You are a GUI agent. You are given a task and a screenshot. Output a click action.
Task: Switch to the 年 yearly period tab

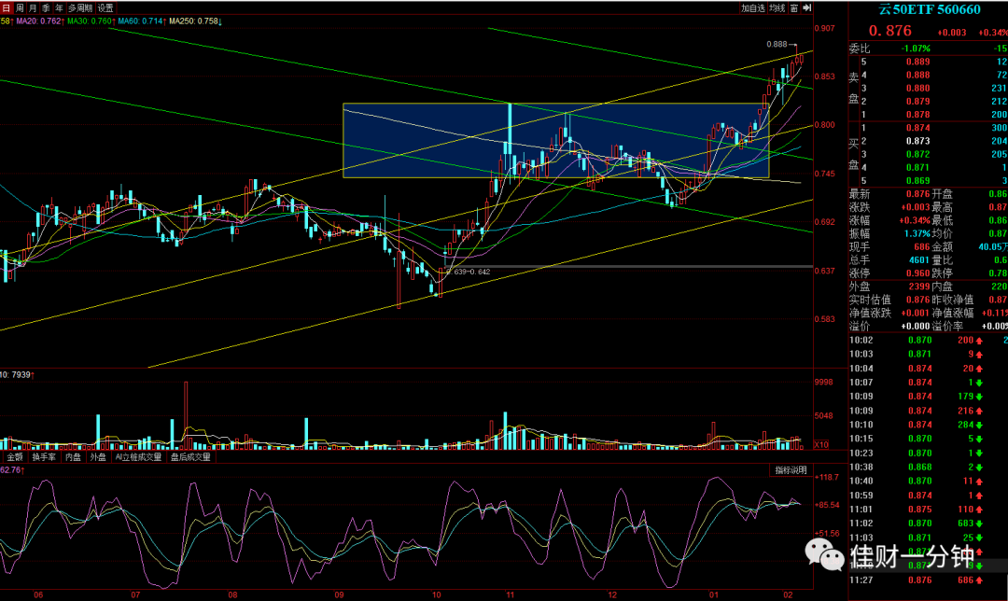[x=59, y=8]
